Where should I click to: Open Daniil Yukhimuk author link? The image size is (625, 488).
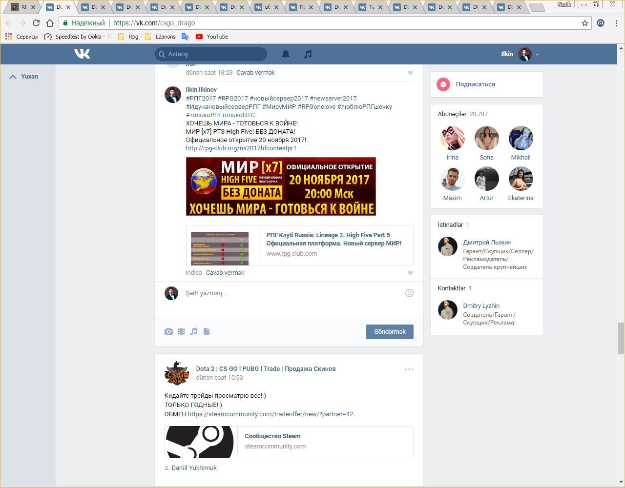pos(194,468)
